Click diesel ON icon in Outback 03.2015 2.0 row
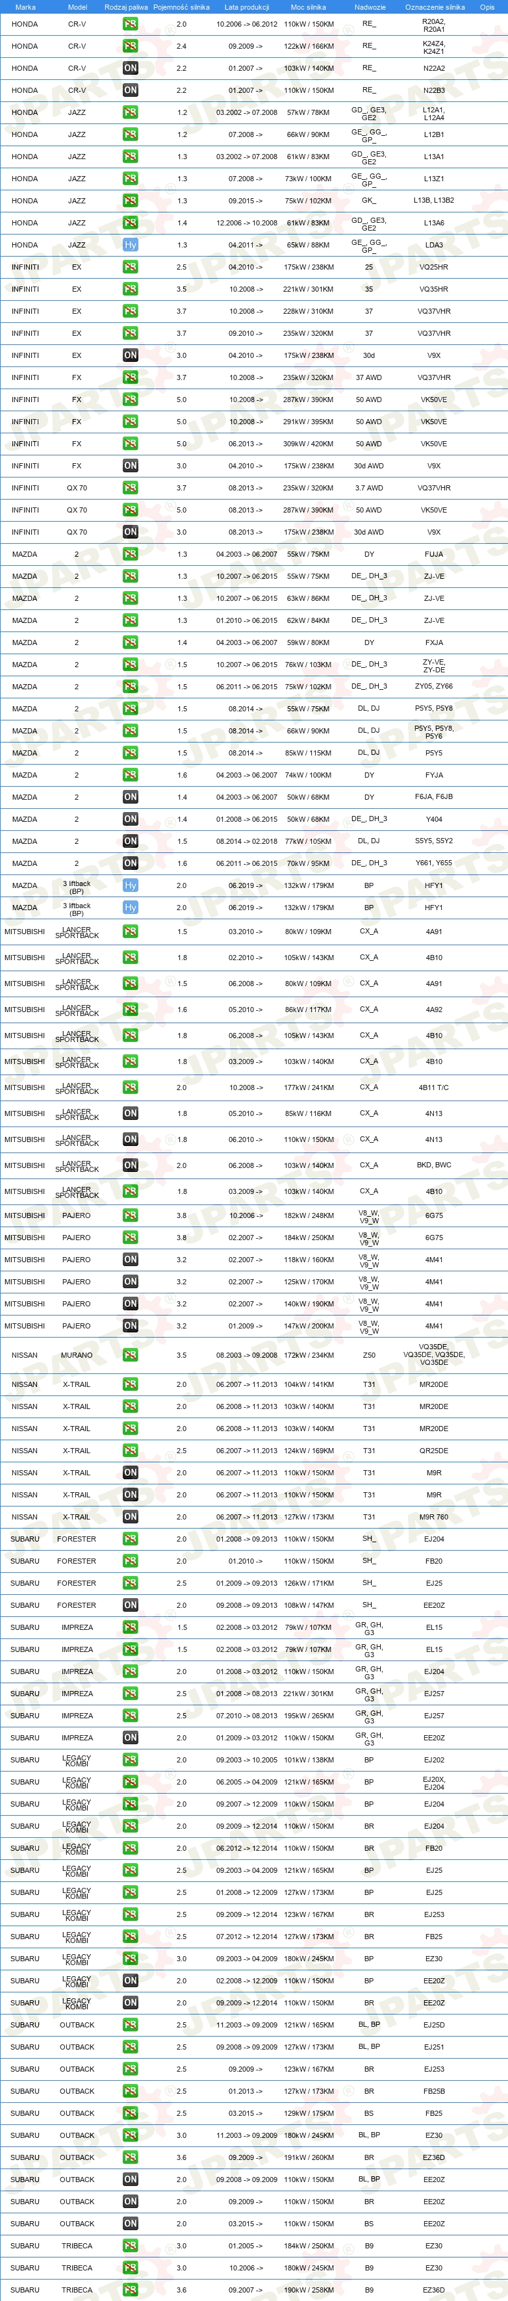Viewport: 508px width, 2301px height. click(131, 2224)
